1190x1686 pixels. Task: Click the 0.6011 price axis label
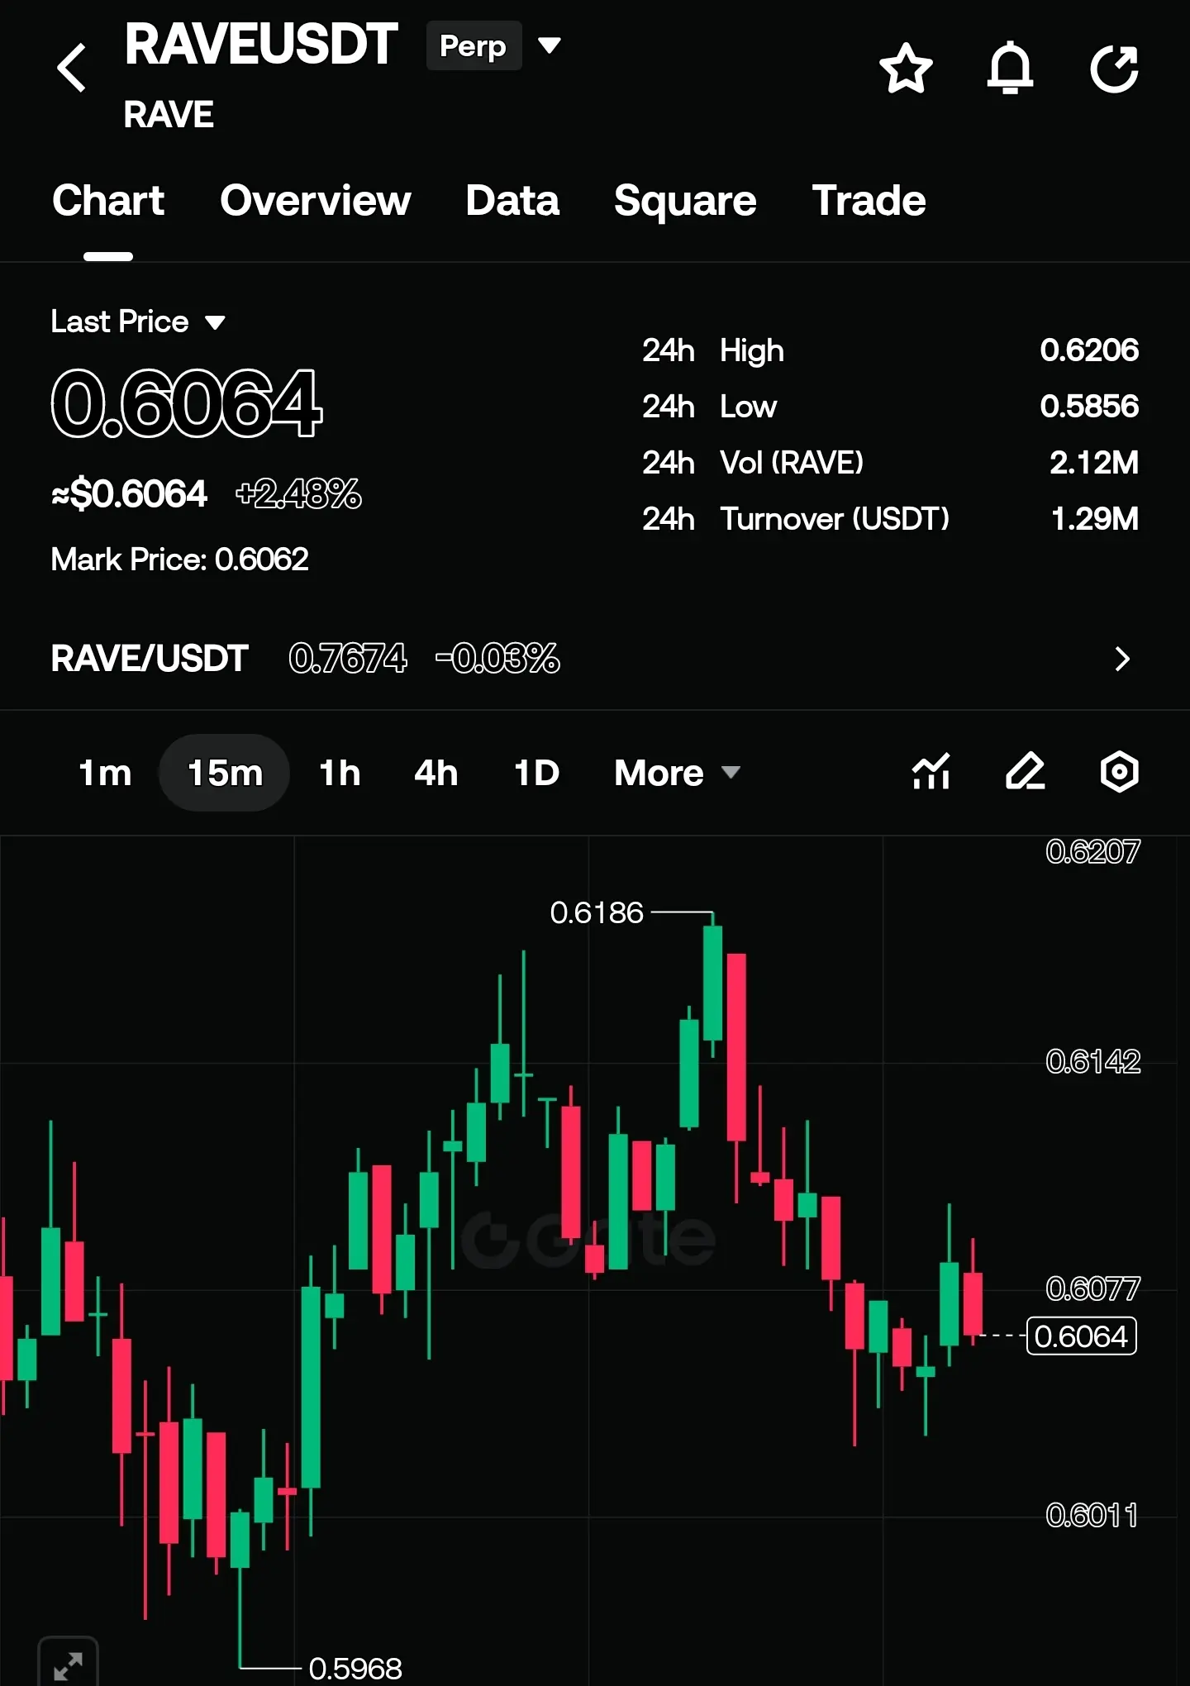click(x=1092, y=1515)
